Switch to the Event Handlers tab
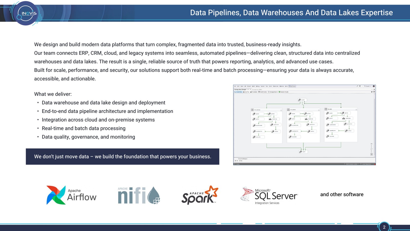The height and width of the screenshot is (231, 410). click(263, 92)
